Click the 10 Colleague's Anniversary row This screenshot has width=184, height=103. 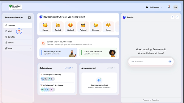57,88
